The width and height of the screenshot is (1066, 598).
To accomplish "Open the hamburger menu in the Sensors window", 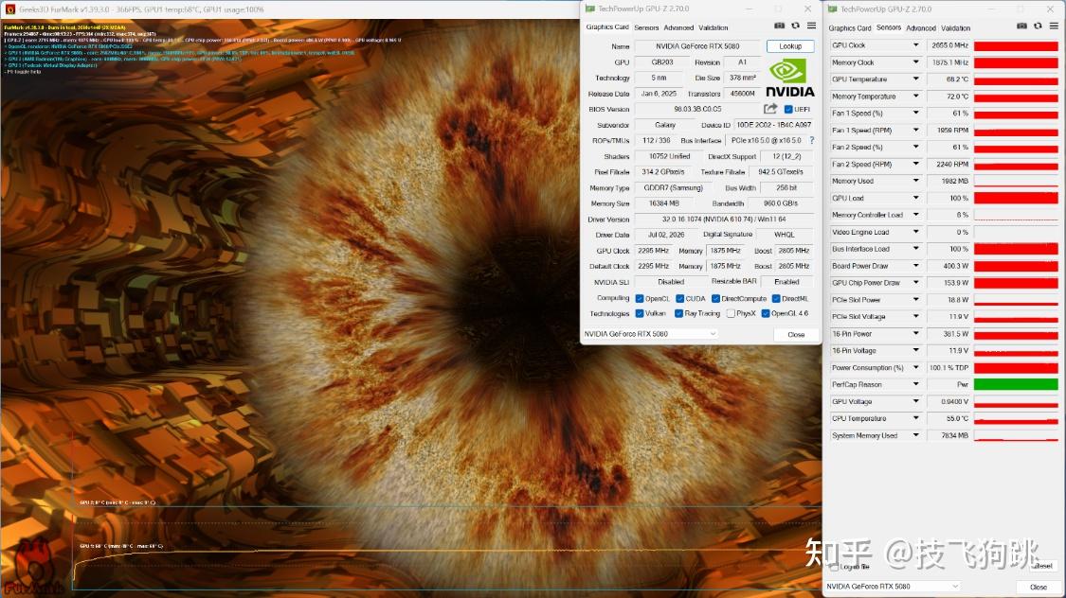I will click(1054, 26).
